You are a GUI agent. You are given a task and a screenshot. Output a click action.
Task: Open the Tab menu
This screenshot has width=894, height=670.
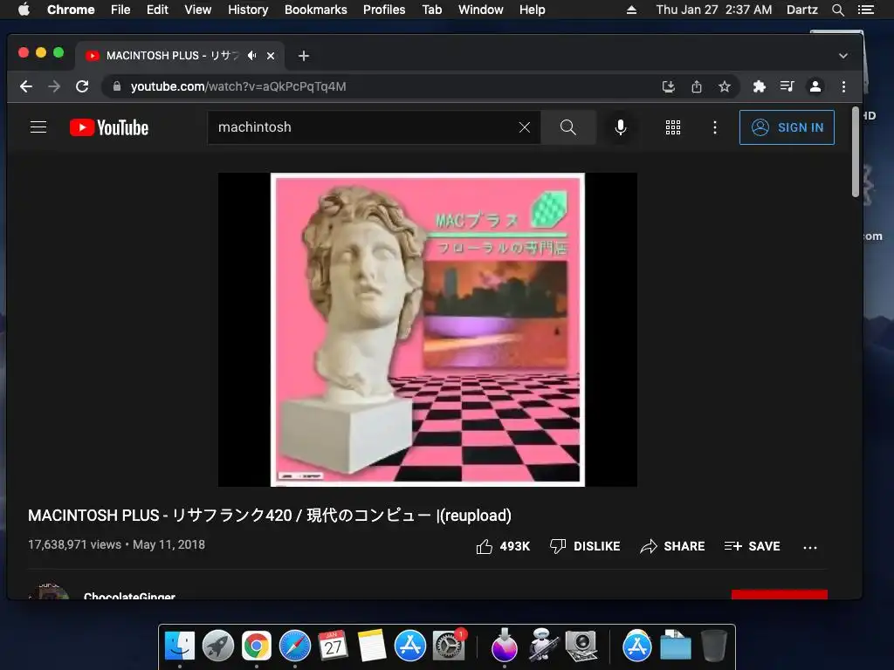[431, 10]
